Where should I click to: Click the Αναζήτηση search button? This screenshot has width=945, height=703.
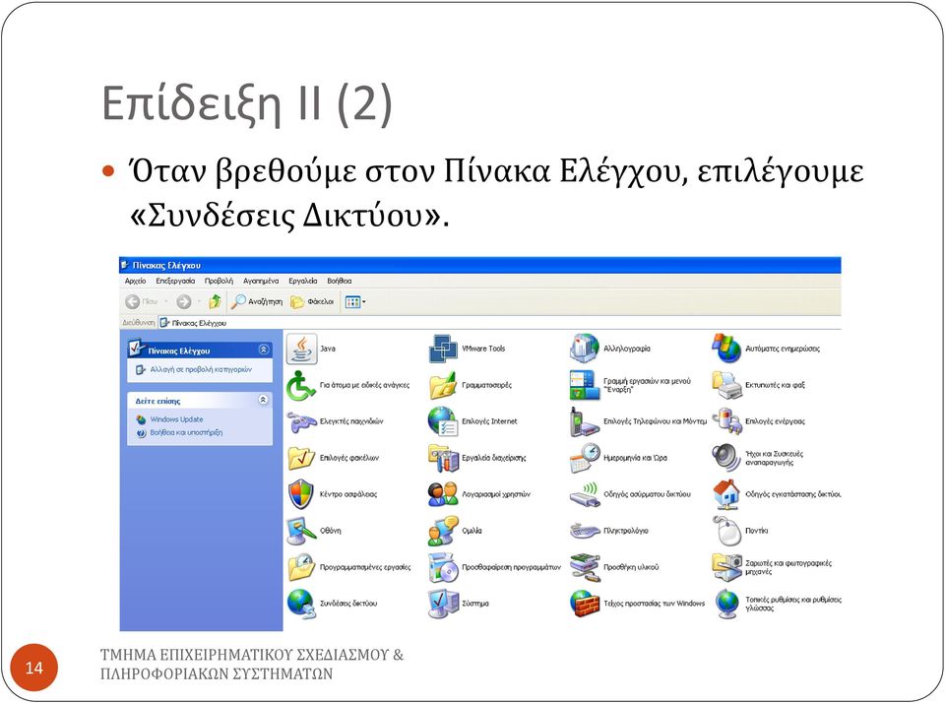click(x=257, y=301)
